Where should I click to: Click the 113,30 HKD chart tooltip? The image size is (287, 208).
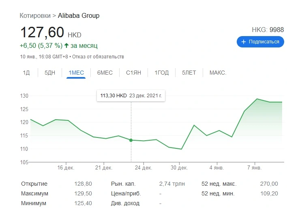coord(131,96)
